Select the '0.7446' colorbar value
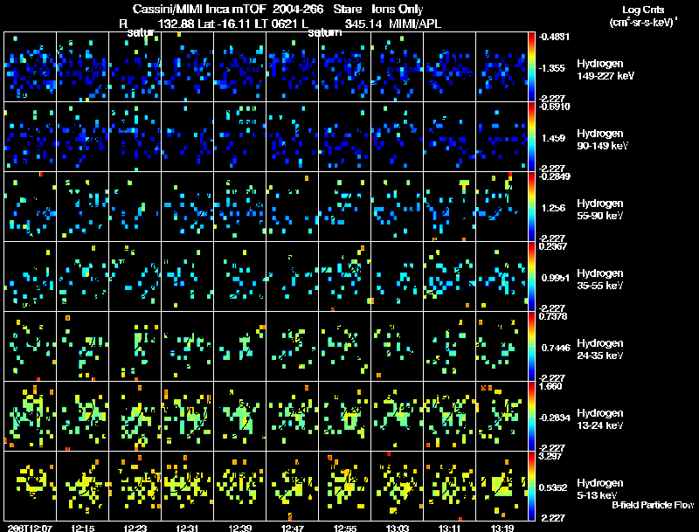The image size is (699, 532). click(556, 348)
